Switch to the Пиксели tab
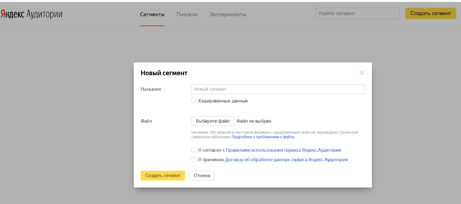The height and width of the screenshot is (204, 461). [187, 14]
